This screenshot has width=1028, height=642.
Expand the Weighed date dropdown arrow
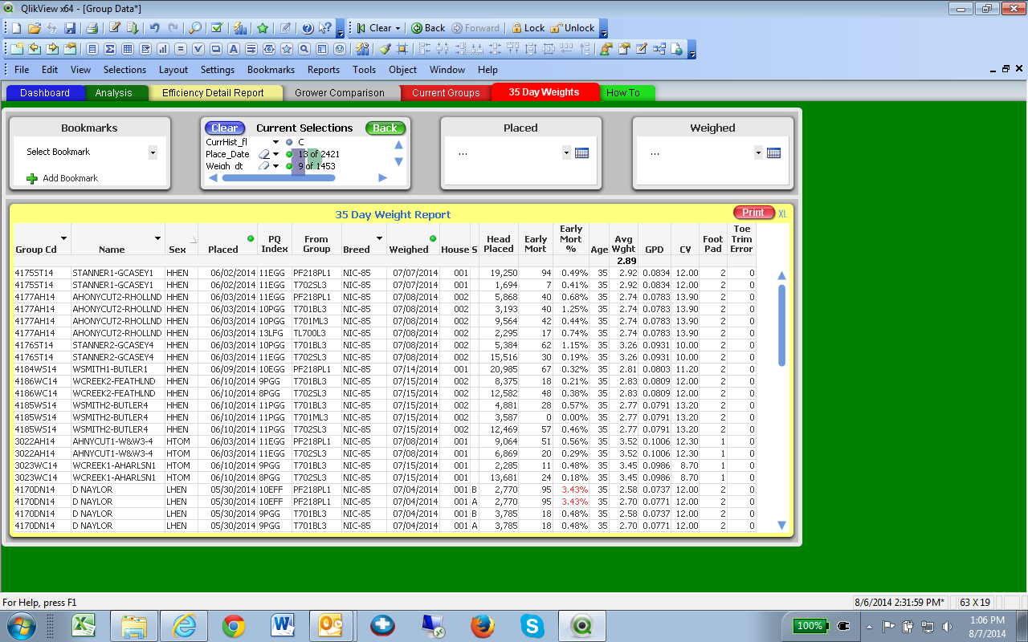[x=758, y=152]
